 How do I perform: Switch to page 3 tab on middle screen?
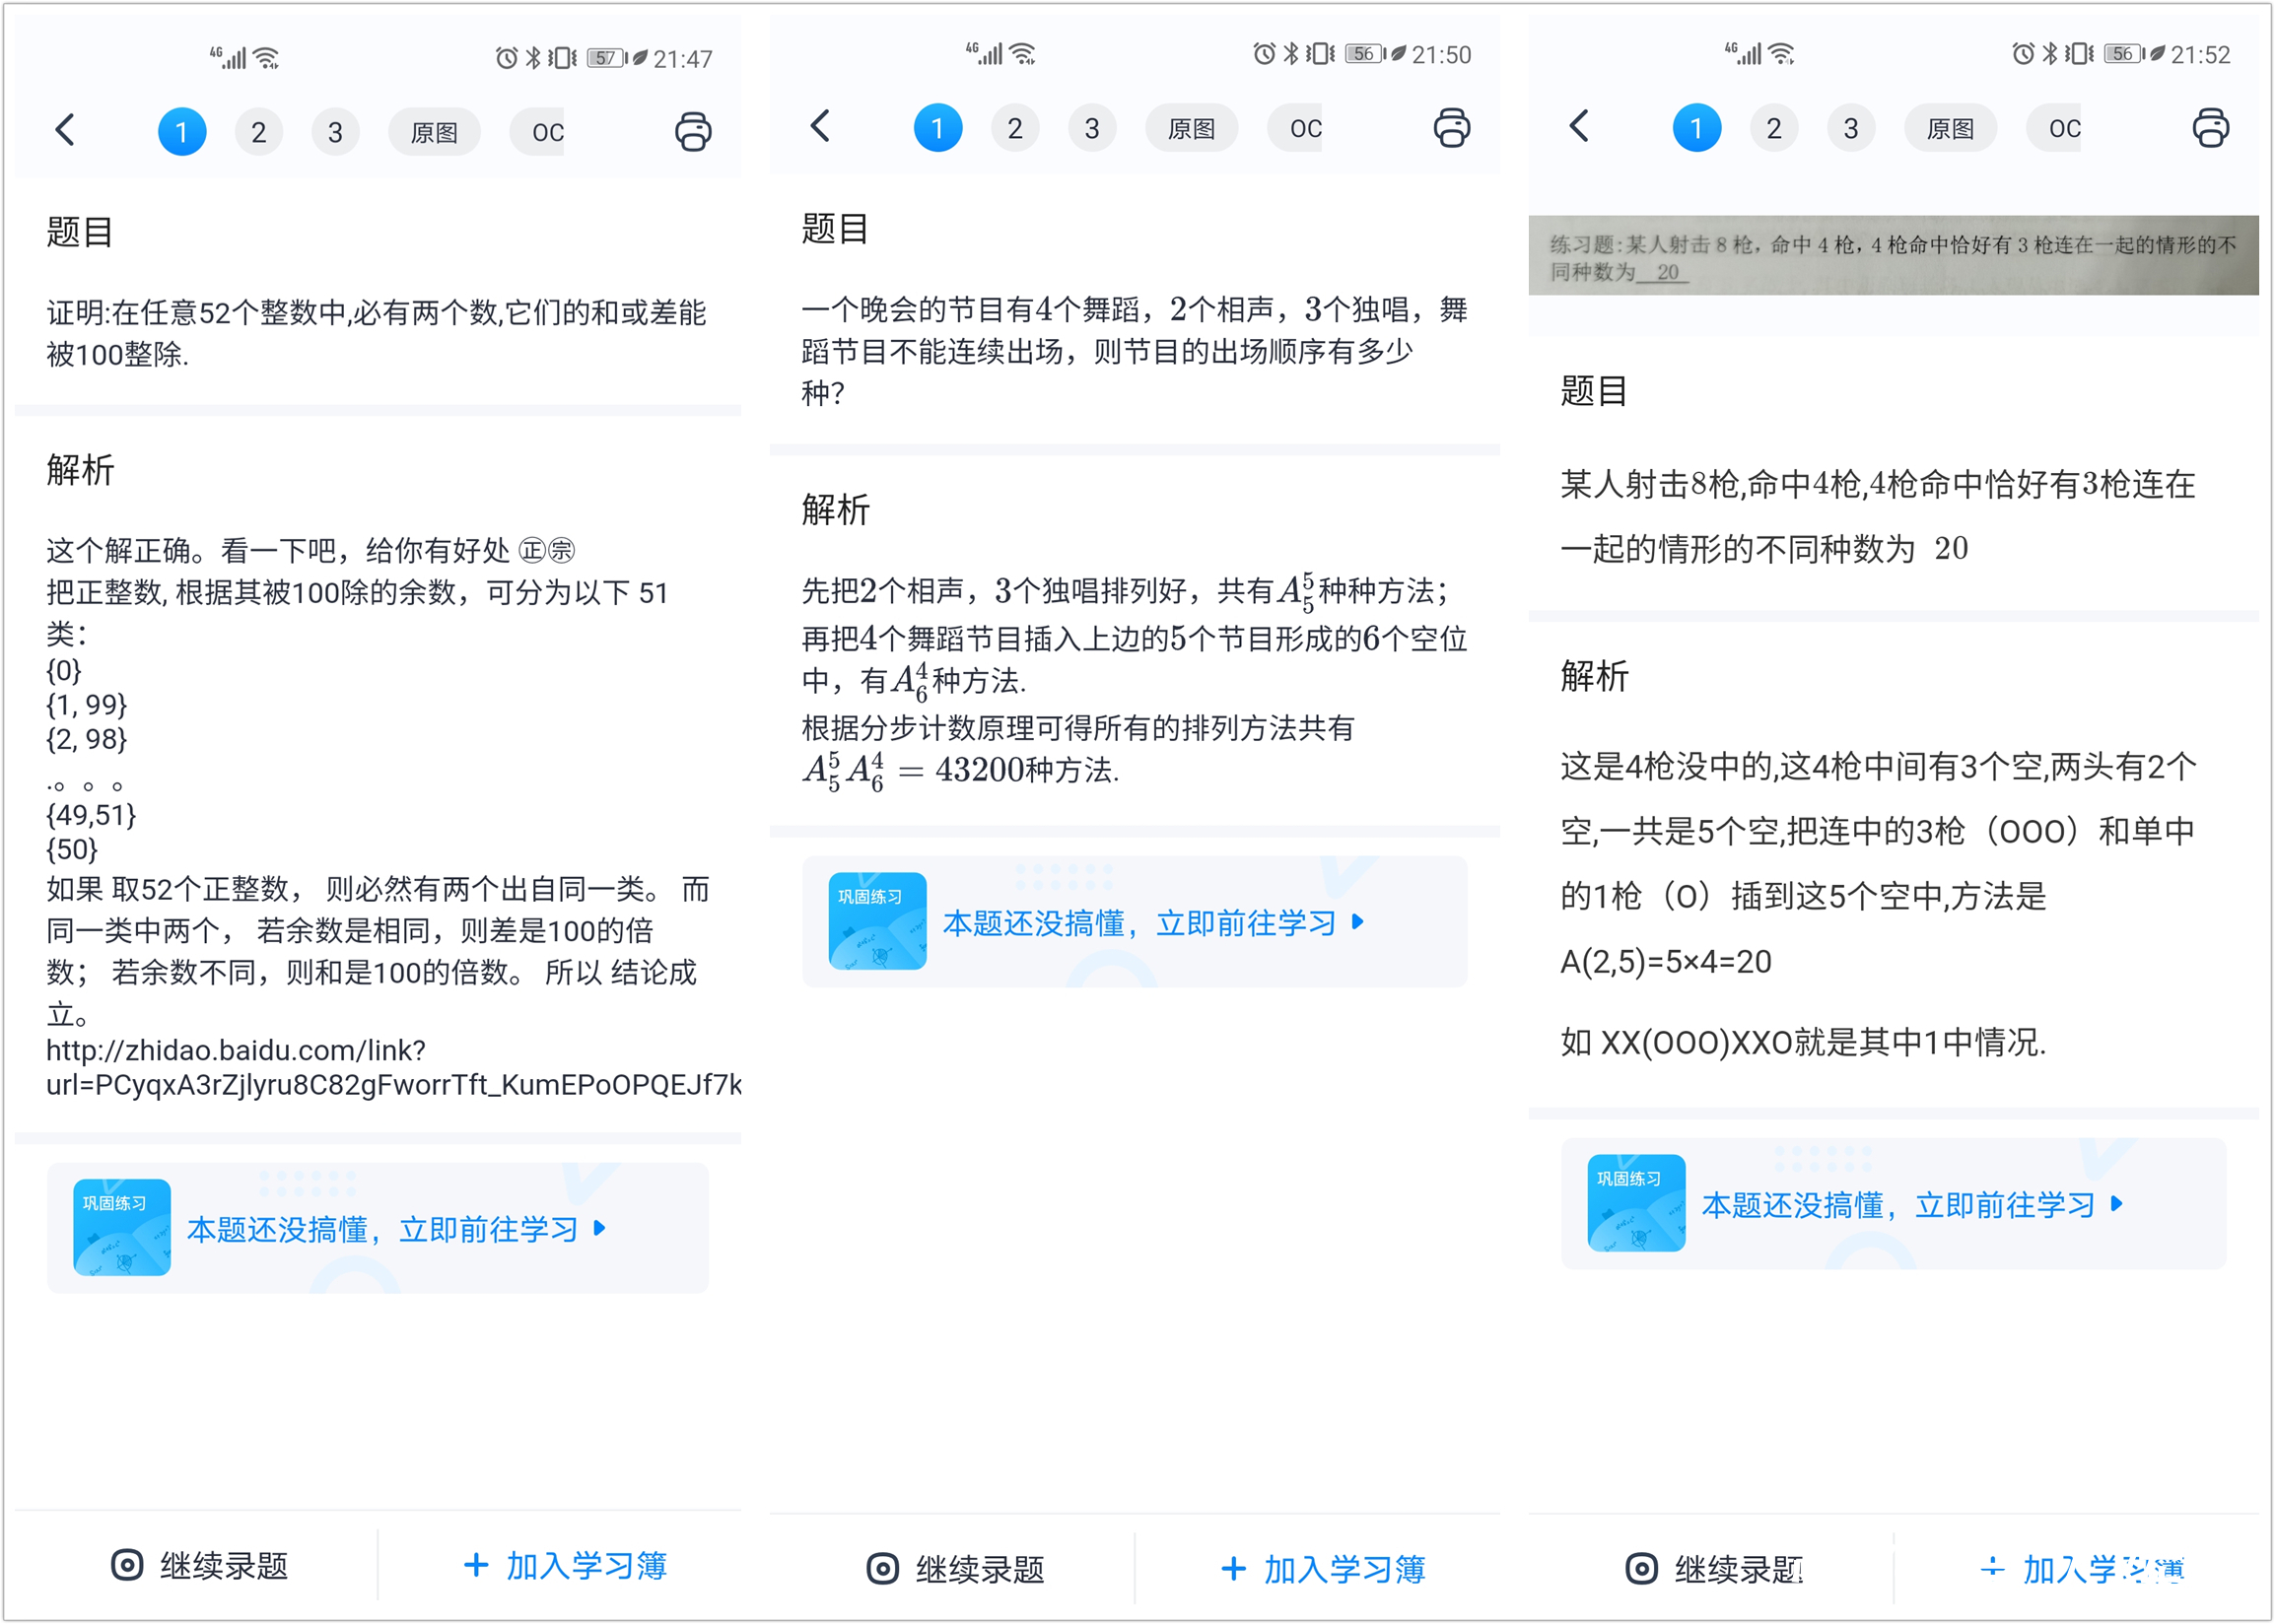1091,127
